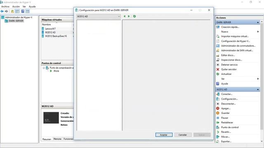
Task: Open the Ayuda menu in menu bar
Action: [32, 7]
